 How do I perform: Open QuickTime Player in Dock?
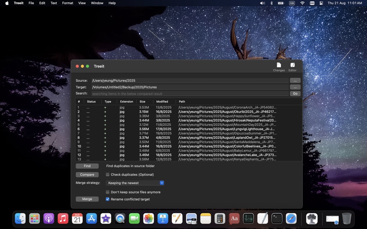click(120, 219)
